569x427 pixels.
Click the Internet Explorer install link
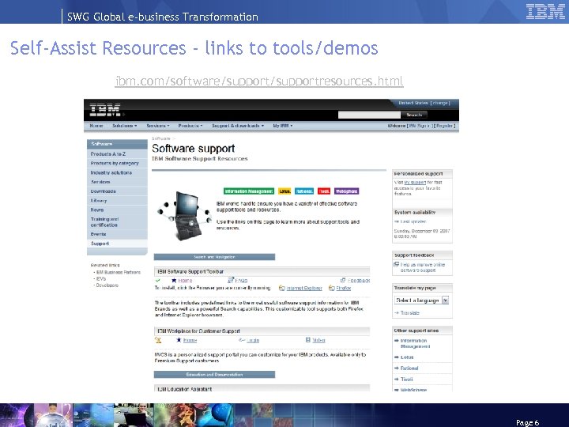(x=304, y=288)
